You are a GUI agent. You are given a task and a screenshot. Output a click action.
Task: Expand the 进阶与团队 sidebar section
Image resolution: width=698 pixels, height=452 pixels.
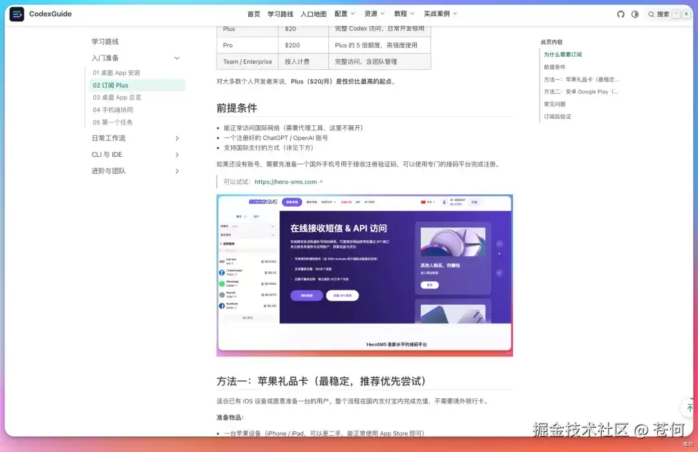tap(135, 171)
